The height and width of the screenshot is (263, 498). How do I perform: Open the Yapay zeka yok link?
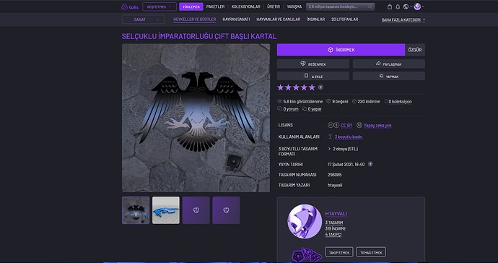[377, 126]
